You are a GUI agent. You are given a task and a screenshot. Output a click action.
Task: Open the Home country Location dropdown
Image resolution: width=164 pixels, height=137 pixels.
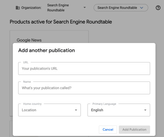[50, 110]
